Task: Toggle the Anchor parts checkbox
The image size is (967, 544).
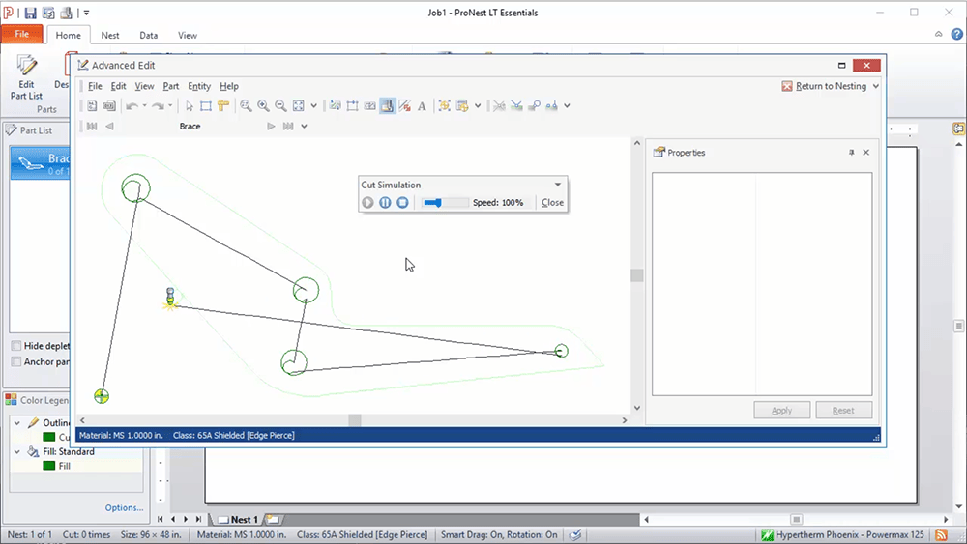Action: tap(16, 362)
